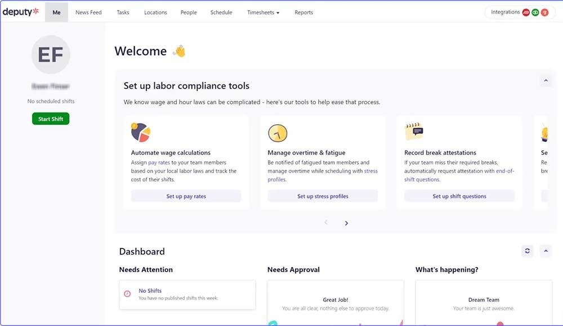Open the Locations tab
Image resolution: width=563 pixels, height=326 pixels.
pyautogui.click(x=155, y=12)
